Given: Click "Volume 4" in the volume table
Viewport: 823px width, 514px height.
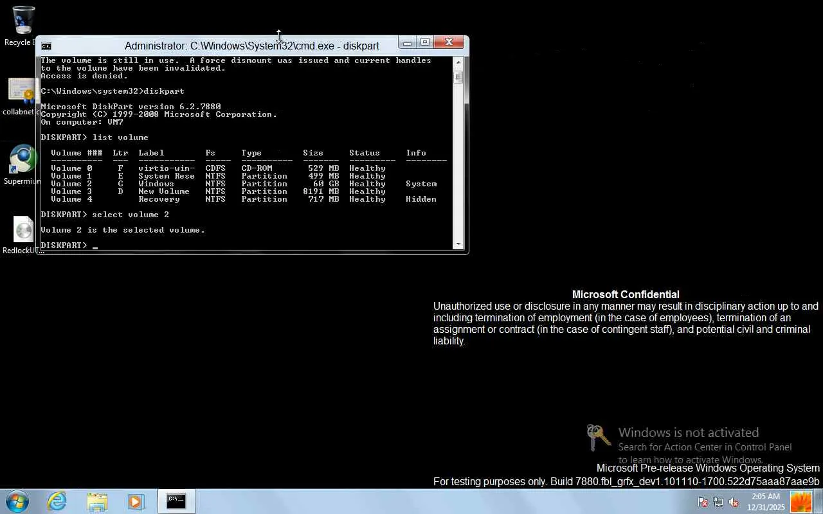Looking at the screenshot, I should (71, 199).
